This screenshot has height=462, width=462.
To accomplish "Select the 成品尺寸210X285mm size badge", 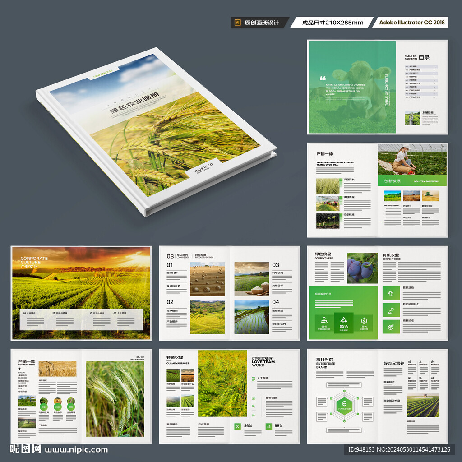I will point(333,23).
